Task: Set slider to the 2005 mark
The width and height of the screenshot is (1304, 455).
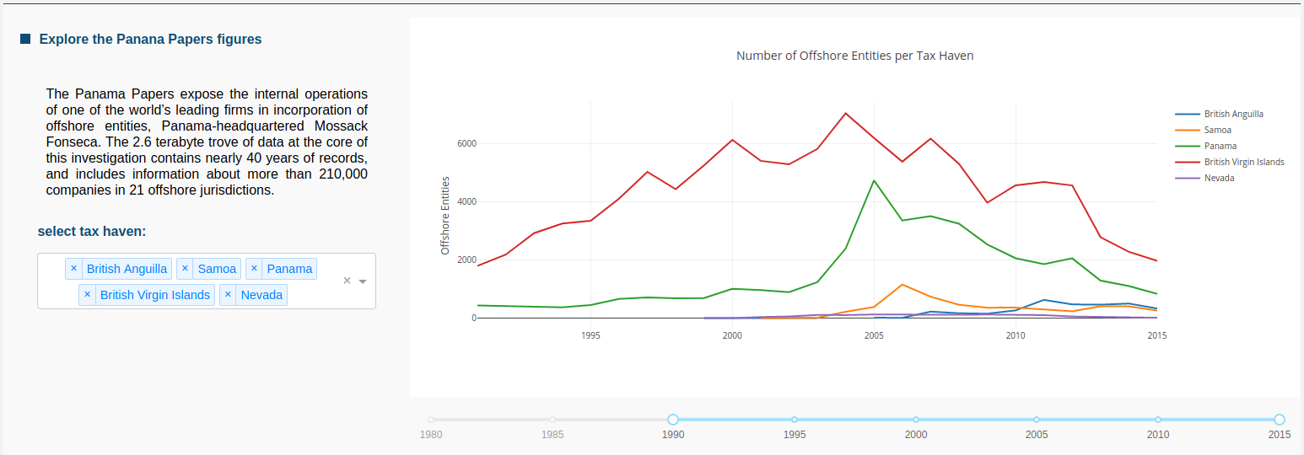Action: point(1037,420)
